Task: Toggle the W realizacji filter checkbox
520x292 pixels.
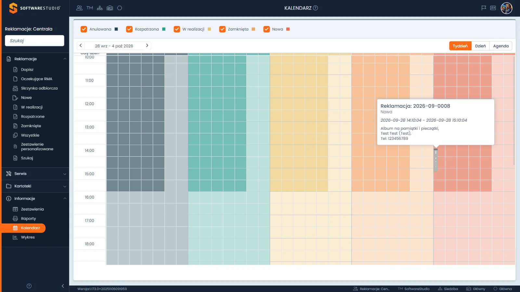Action: 177,29
